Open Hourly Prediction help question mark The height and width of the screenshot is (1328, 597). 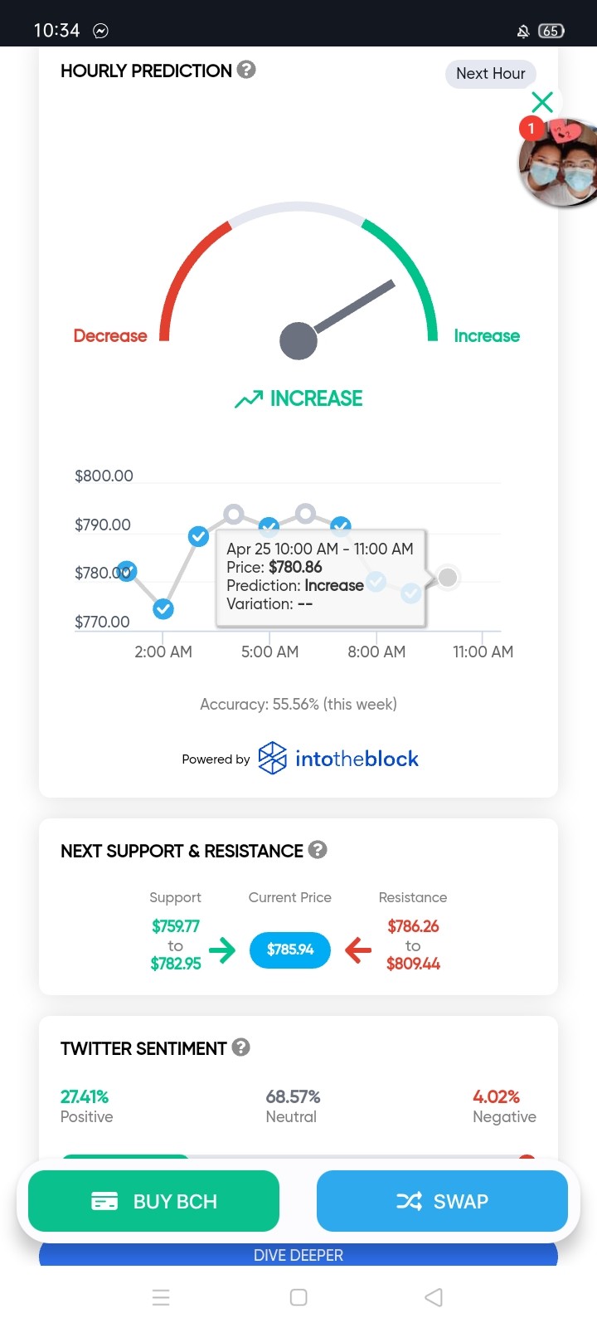coord(246,70)
